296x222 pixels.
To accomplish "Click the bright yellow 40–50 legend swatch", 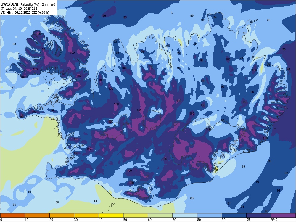I will point(111,215).
